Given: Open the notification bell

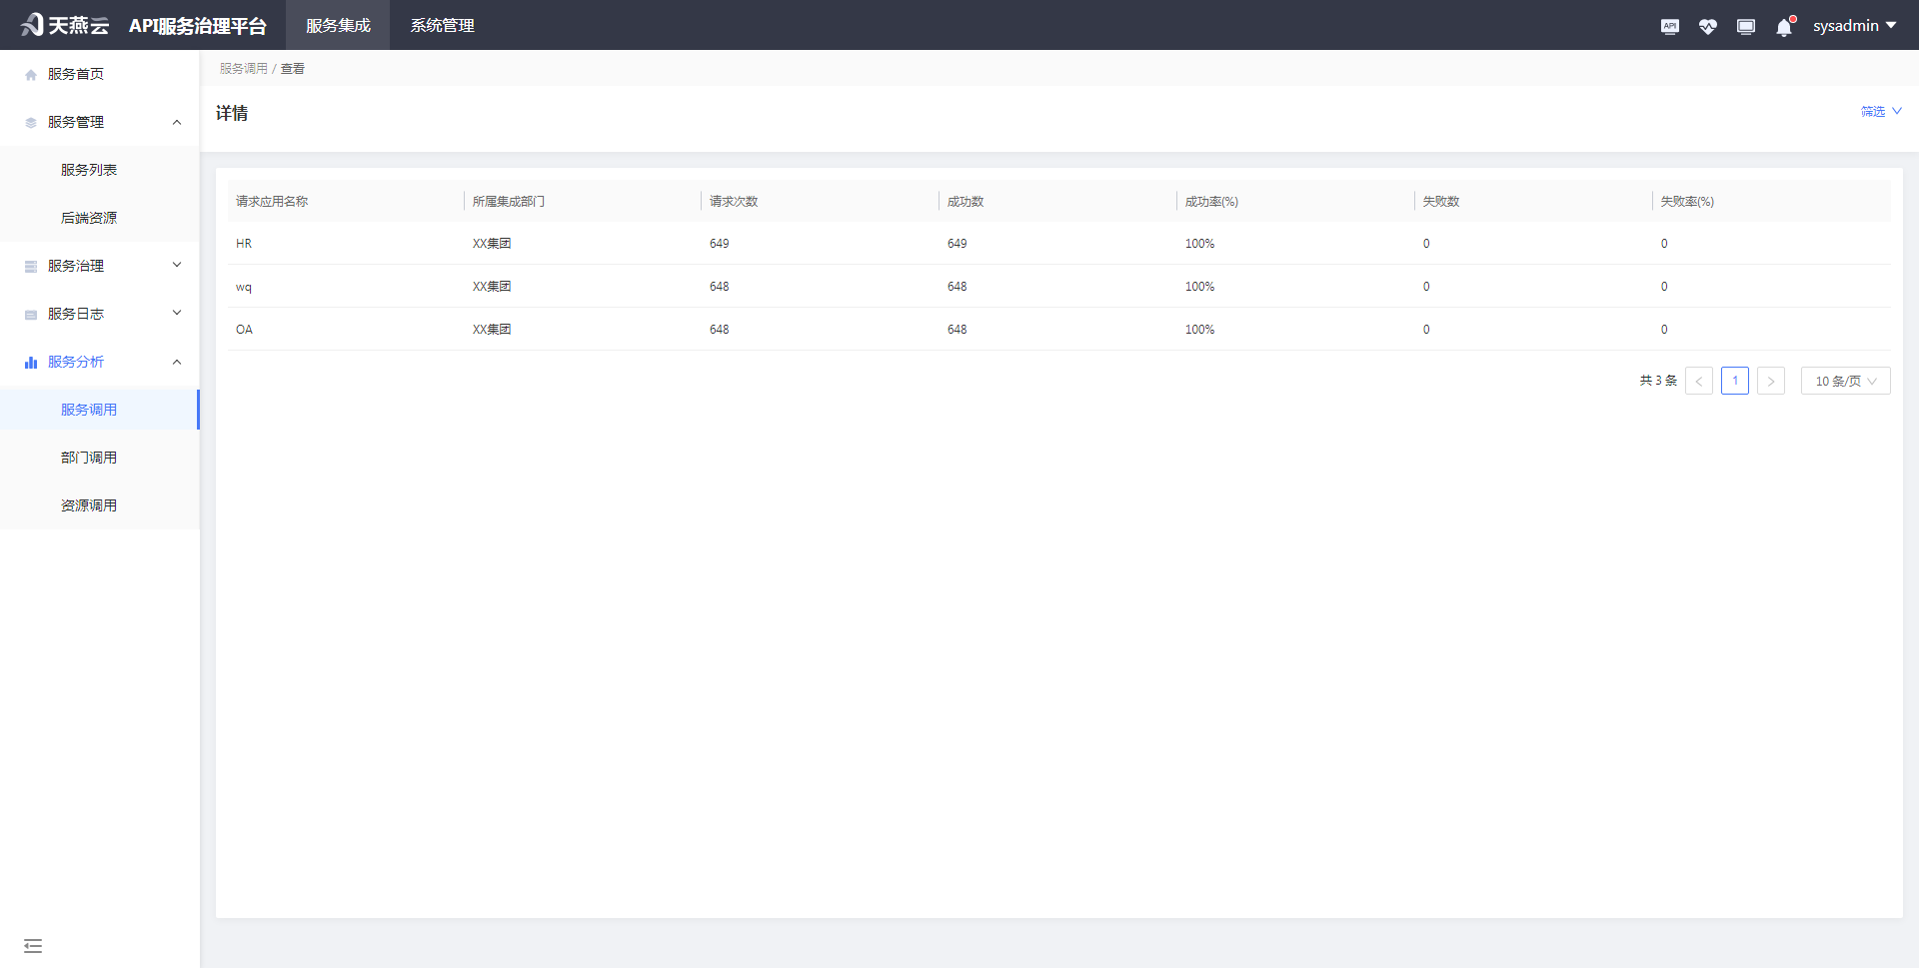Looking at the screenshot, I should [1784, 27].
